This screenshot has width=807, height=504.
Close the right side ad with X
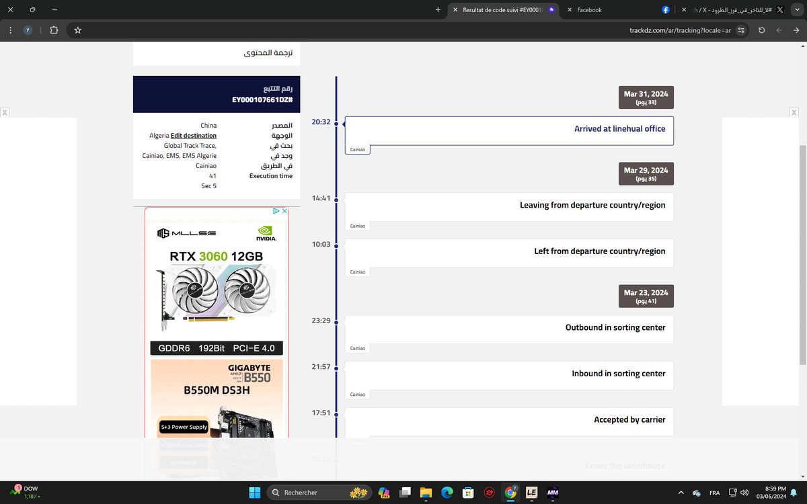[794, 112]
